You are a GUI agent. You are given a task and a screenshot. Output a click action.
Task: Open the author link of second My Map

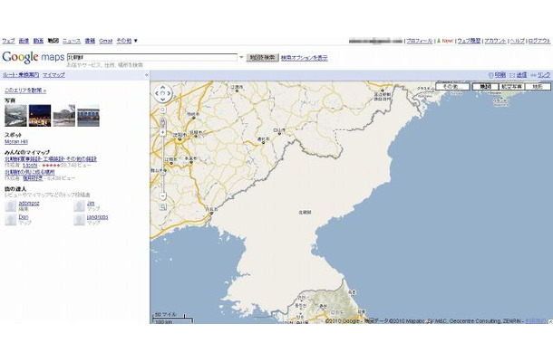(33, 178)
